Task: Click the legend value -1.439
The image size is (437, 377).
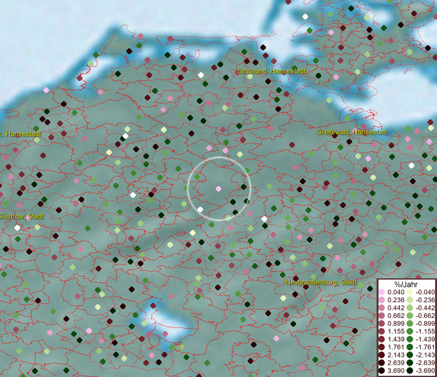Action: point(425,339)
